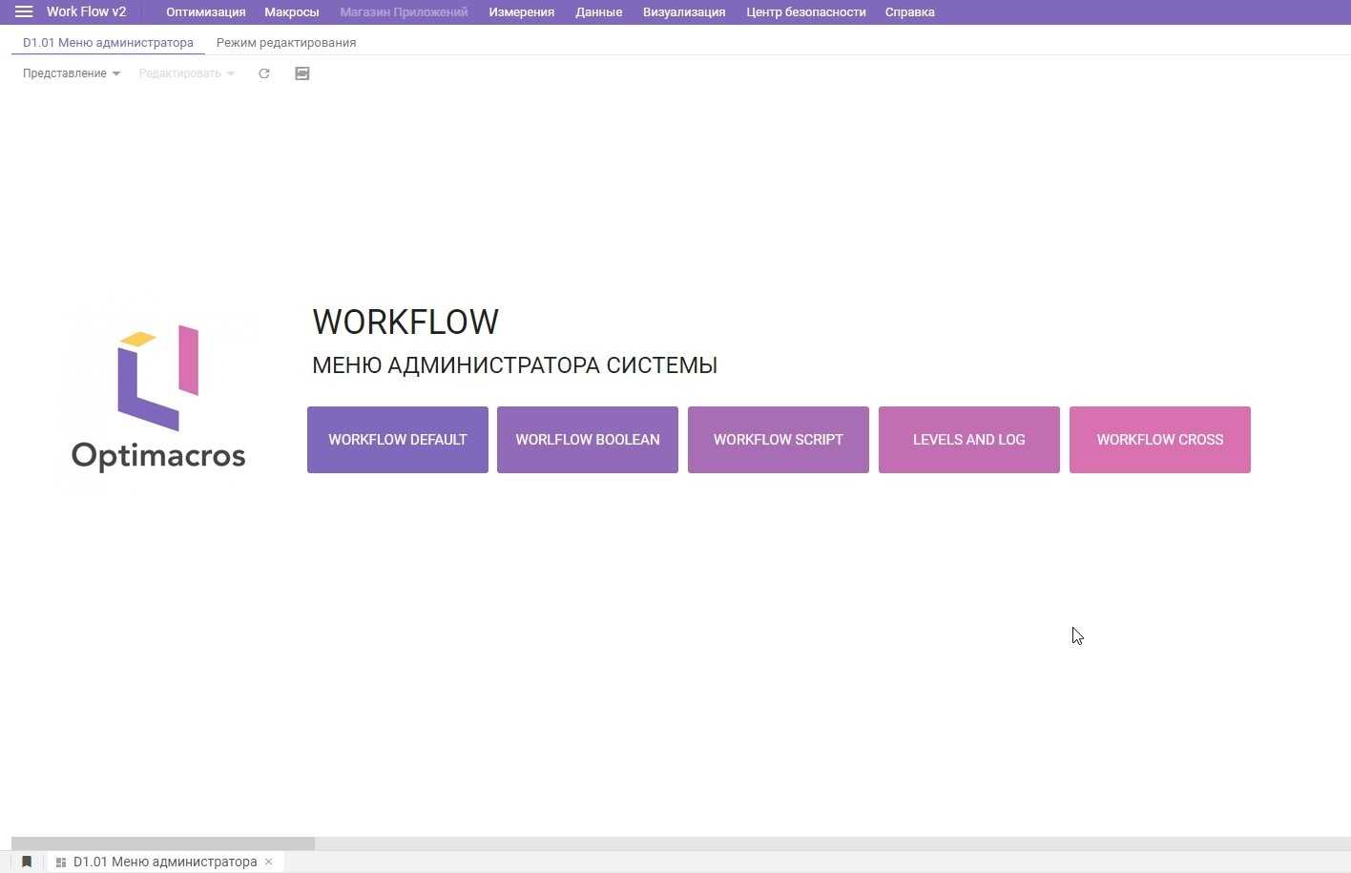Open the Оптимизация menu
This screenshot has width=1351, height=873.
point(205,11)
